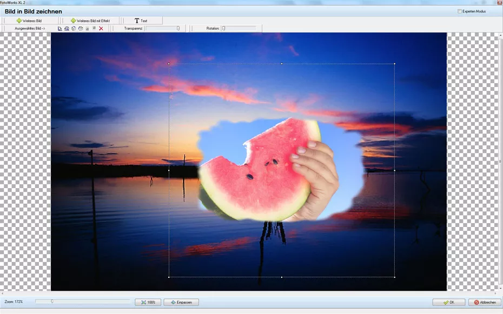The width and height of the screenshot is (503, 314).
Task: Click the top-left selection handle of the overlay
Action: pos(169,64)
